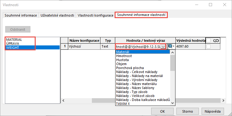Collapse the value expression dropdown arrow
The height and width of the screenshot is (116, 232).
[163, 47]
